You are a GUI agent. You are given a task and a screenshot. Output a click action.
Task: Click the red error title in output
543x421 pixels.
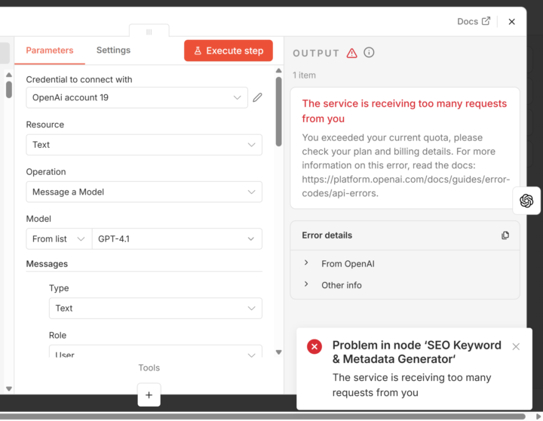coord(404,111)
